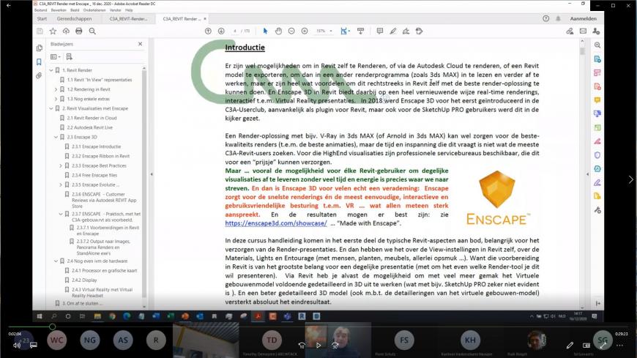
Task: Open the yellow Comment tool in right pane
Action: tap(597, 100)
